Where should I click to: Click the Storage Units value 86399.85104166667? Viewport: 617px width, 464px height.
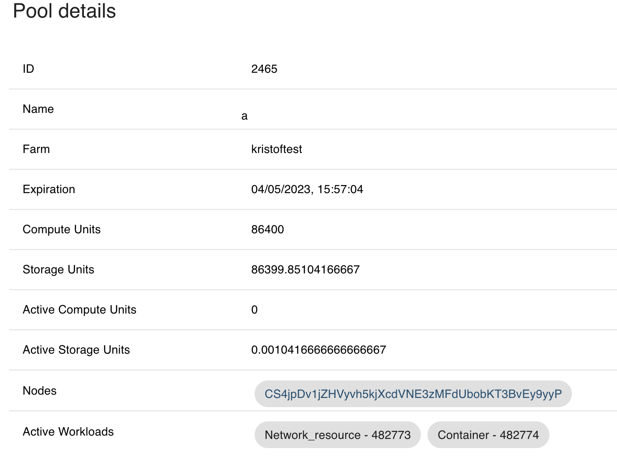(x=305, y=270)
